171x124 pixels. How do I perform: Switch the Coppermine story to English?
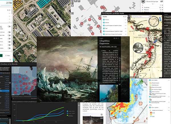pyautogui.click(x=101, y=38)
